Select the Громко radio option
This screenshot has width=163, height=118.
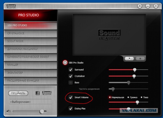tap(128, 97)
